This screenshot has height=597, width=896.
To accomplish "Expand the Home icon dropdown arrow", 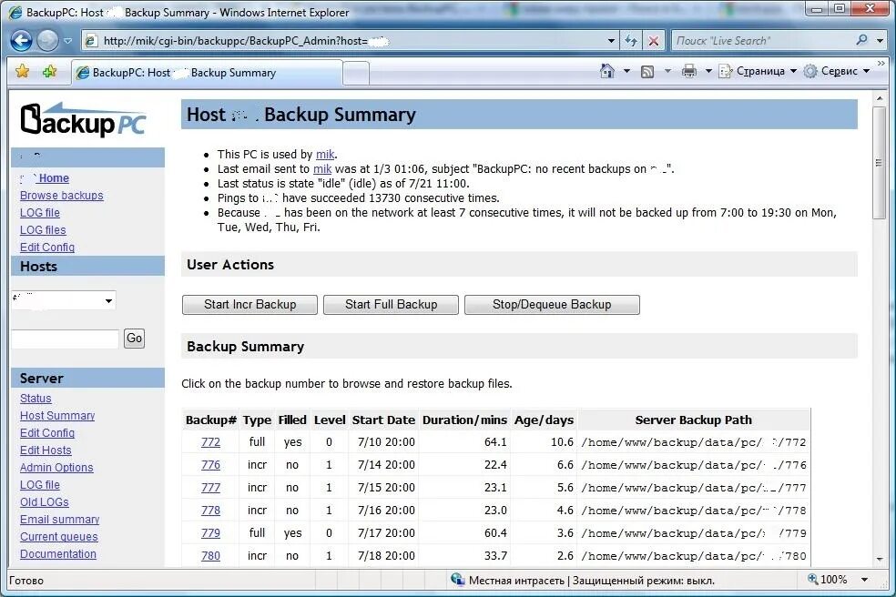I will coord(626,71).
